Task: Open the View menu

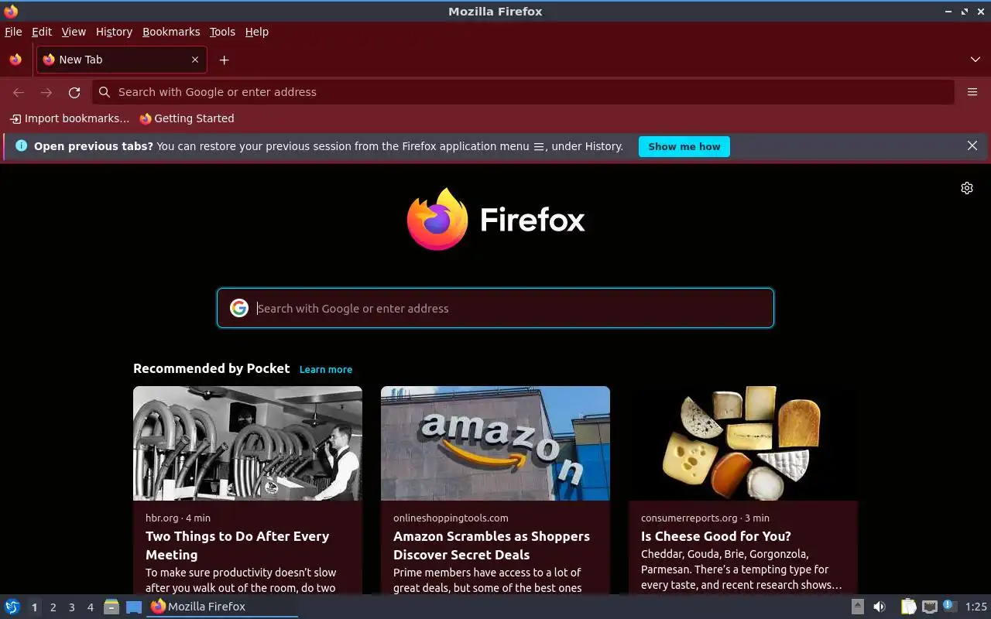Action: tap(74, 32)
